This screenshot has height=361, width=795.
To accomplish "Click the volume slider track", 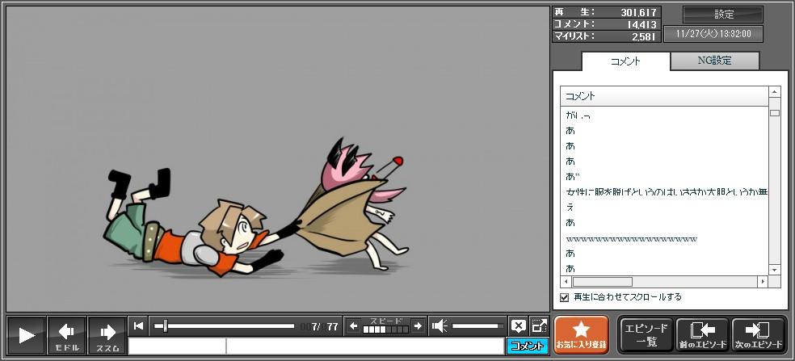I will [478, 326].
